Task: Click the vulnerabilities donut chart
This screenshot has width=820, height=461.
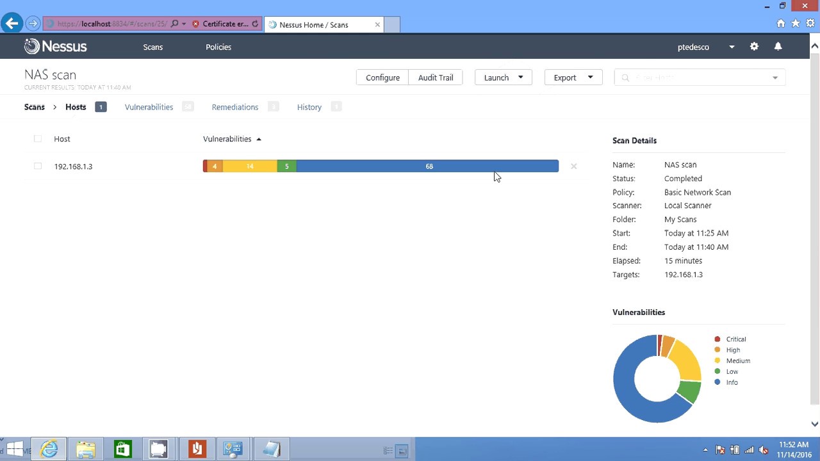Action: pos(657,378)
